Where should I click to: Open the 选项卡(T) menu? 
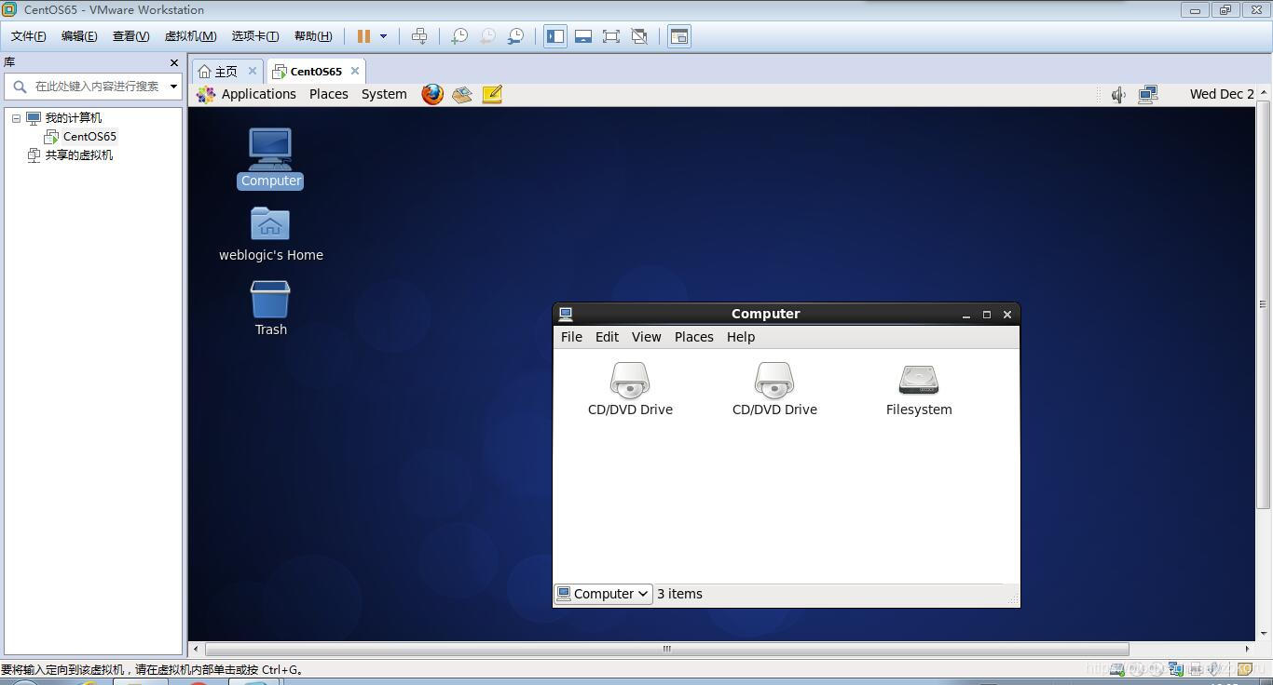pos(255,36)
